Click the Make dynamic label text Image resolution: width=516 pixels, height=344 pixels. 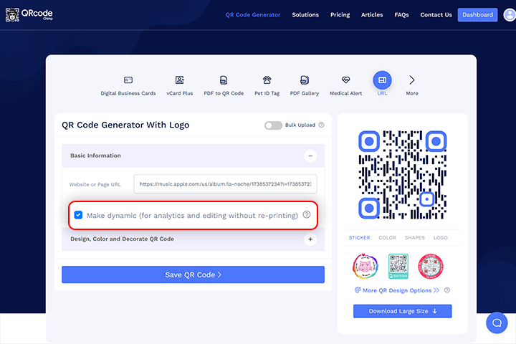click(192, 215)
